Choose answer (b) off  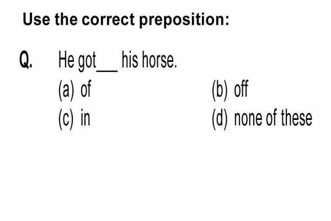[230, 90]
